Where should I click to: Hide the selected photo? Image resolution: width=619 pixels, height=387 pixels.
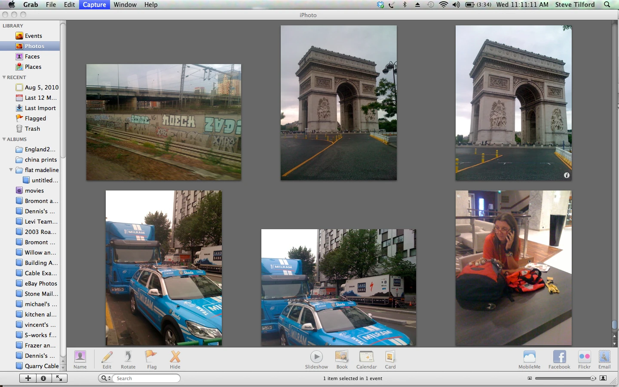pyautogui.click(x=175, y=359)
